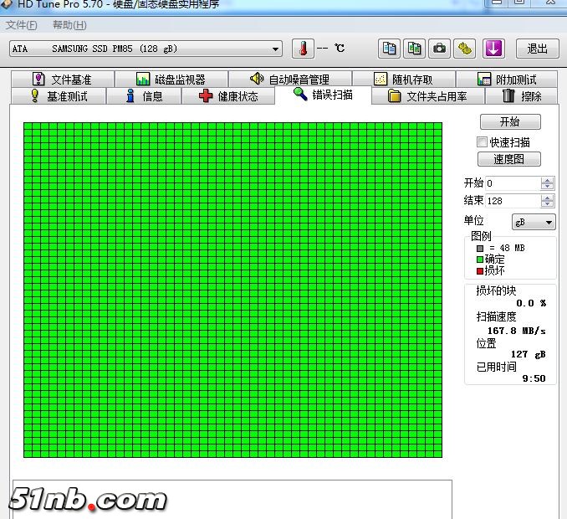Click the 结束 end value field showing 128
The width and height of the screenshot is (567, 519).
pyautogui.click(x=512, y=201)
